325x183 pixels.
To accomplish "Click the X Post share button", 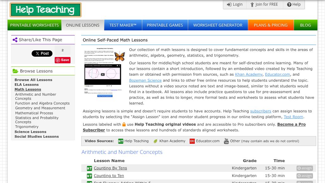I will (x=42, y=54).
